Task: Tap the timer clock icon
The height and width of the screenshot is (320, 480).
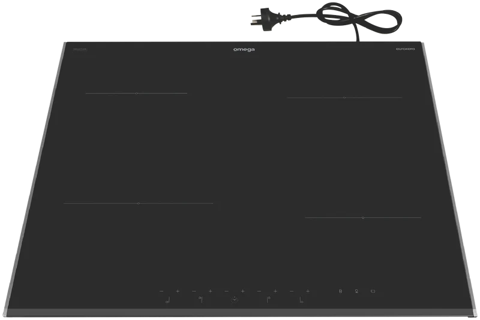Action: [235, 300]
